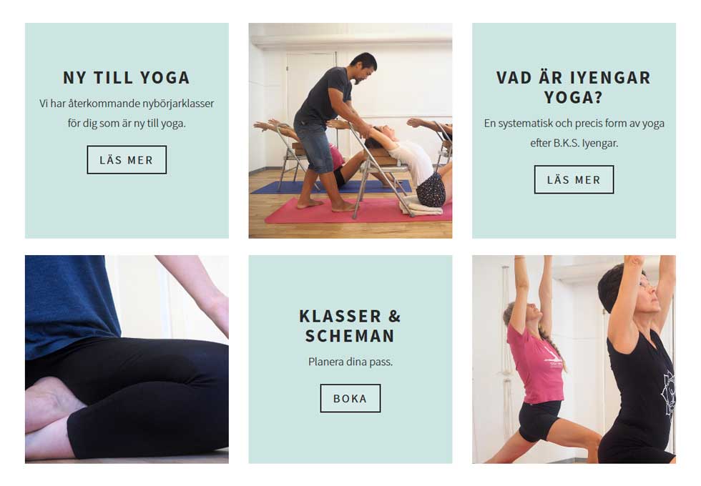Viewport: 701px width, 486px height.
Task: Select the KLASSER & SCHEMAN heading
Action: tap(350, 326)
